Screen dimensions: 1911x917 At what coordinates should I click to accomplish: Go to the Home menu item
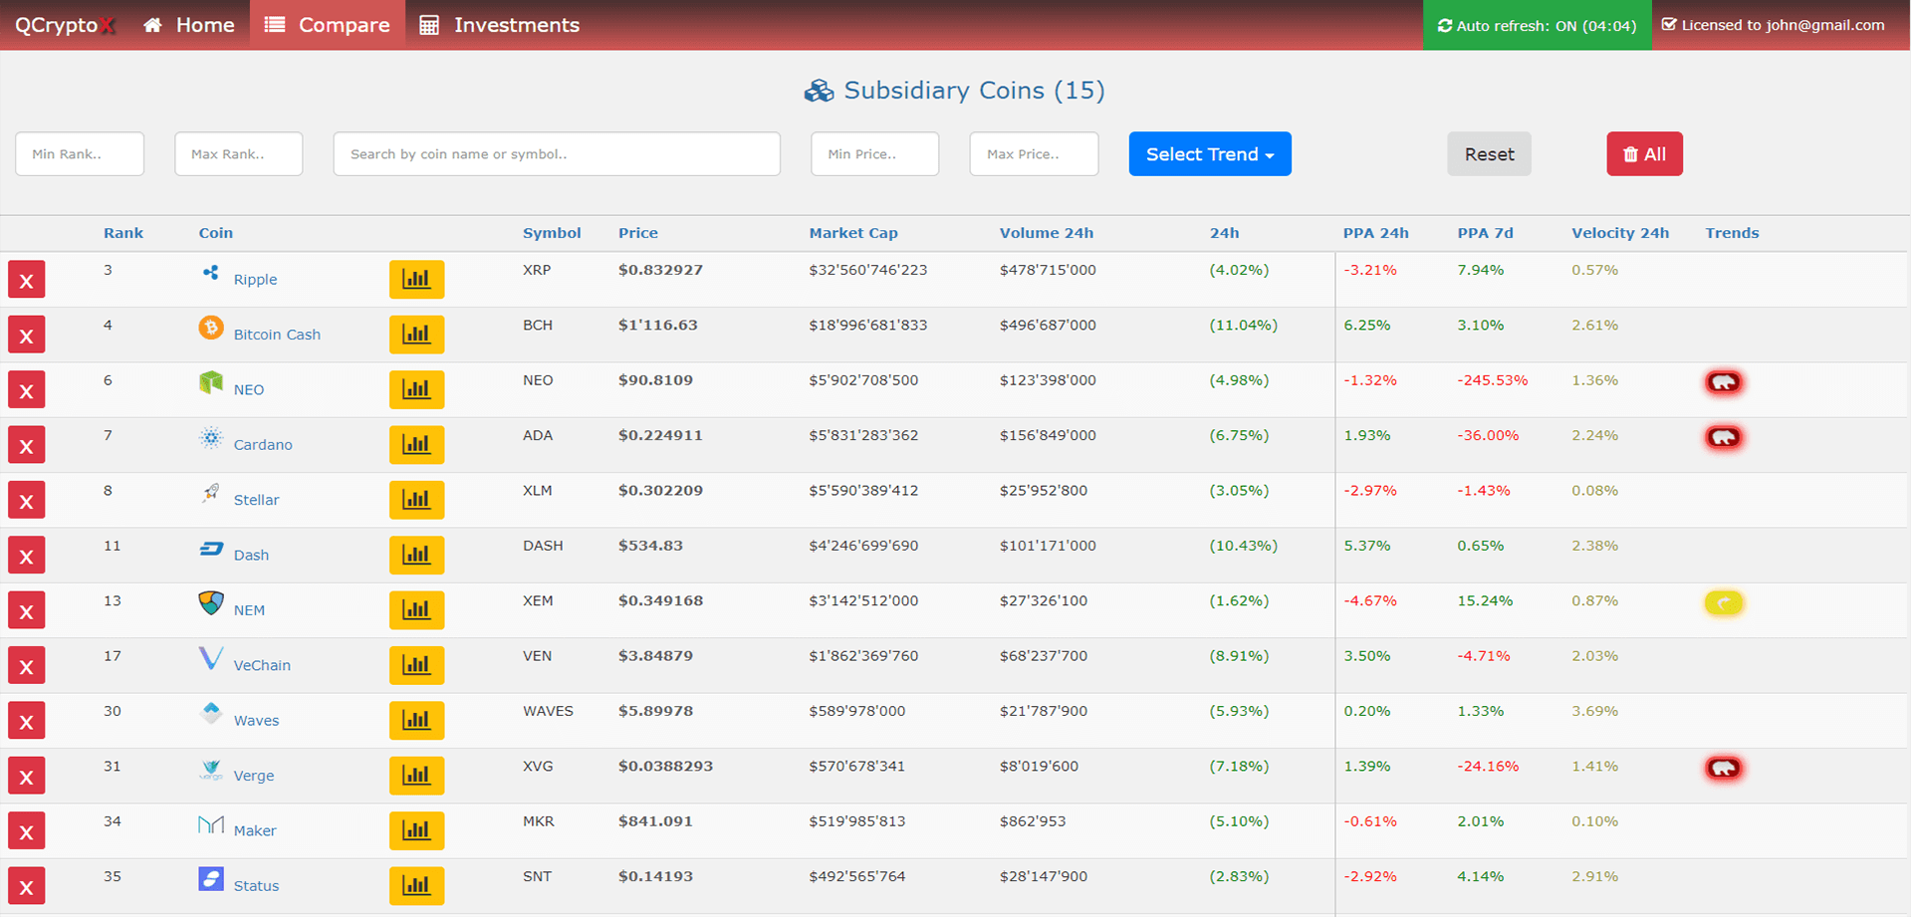189,25
